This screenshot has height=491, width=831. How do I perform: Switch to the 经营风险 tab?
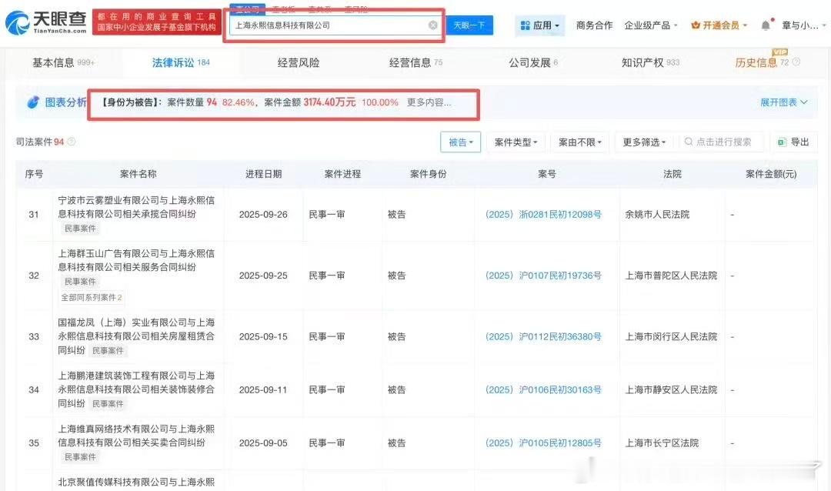coord(299,62)
